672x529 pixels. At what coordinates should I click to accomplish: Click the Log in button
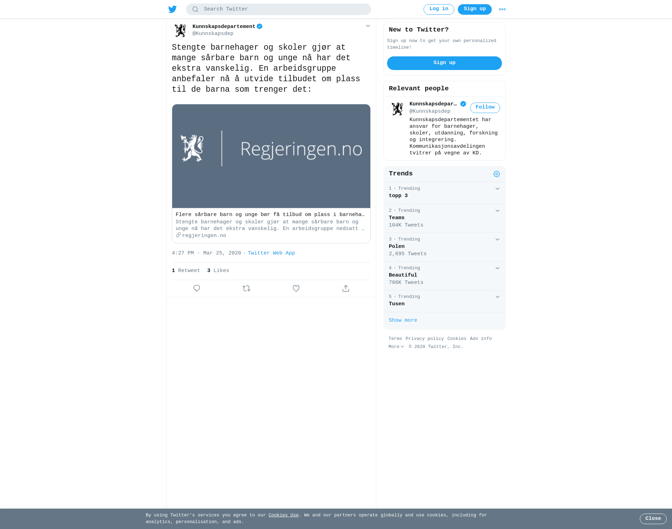(439, 9)
